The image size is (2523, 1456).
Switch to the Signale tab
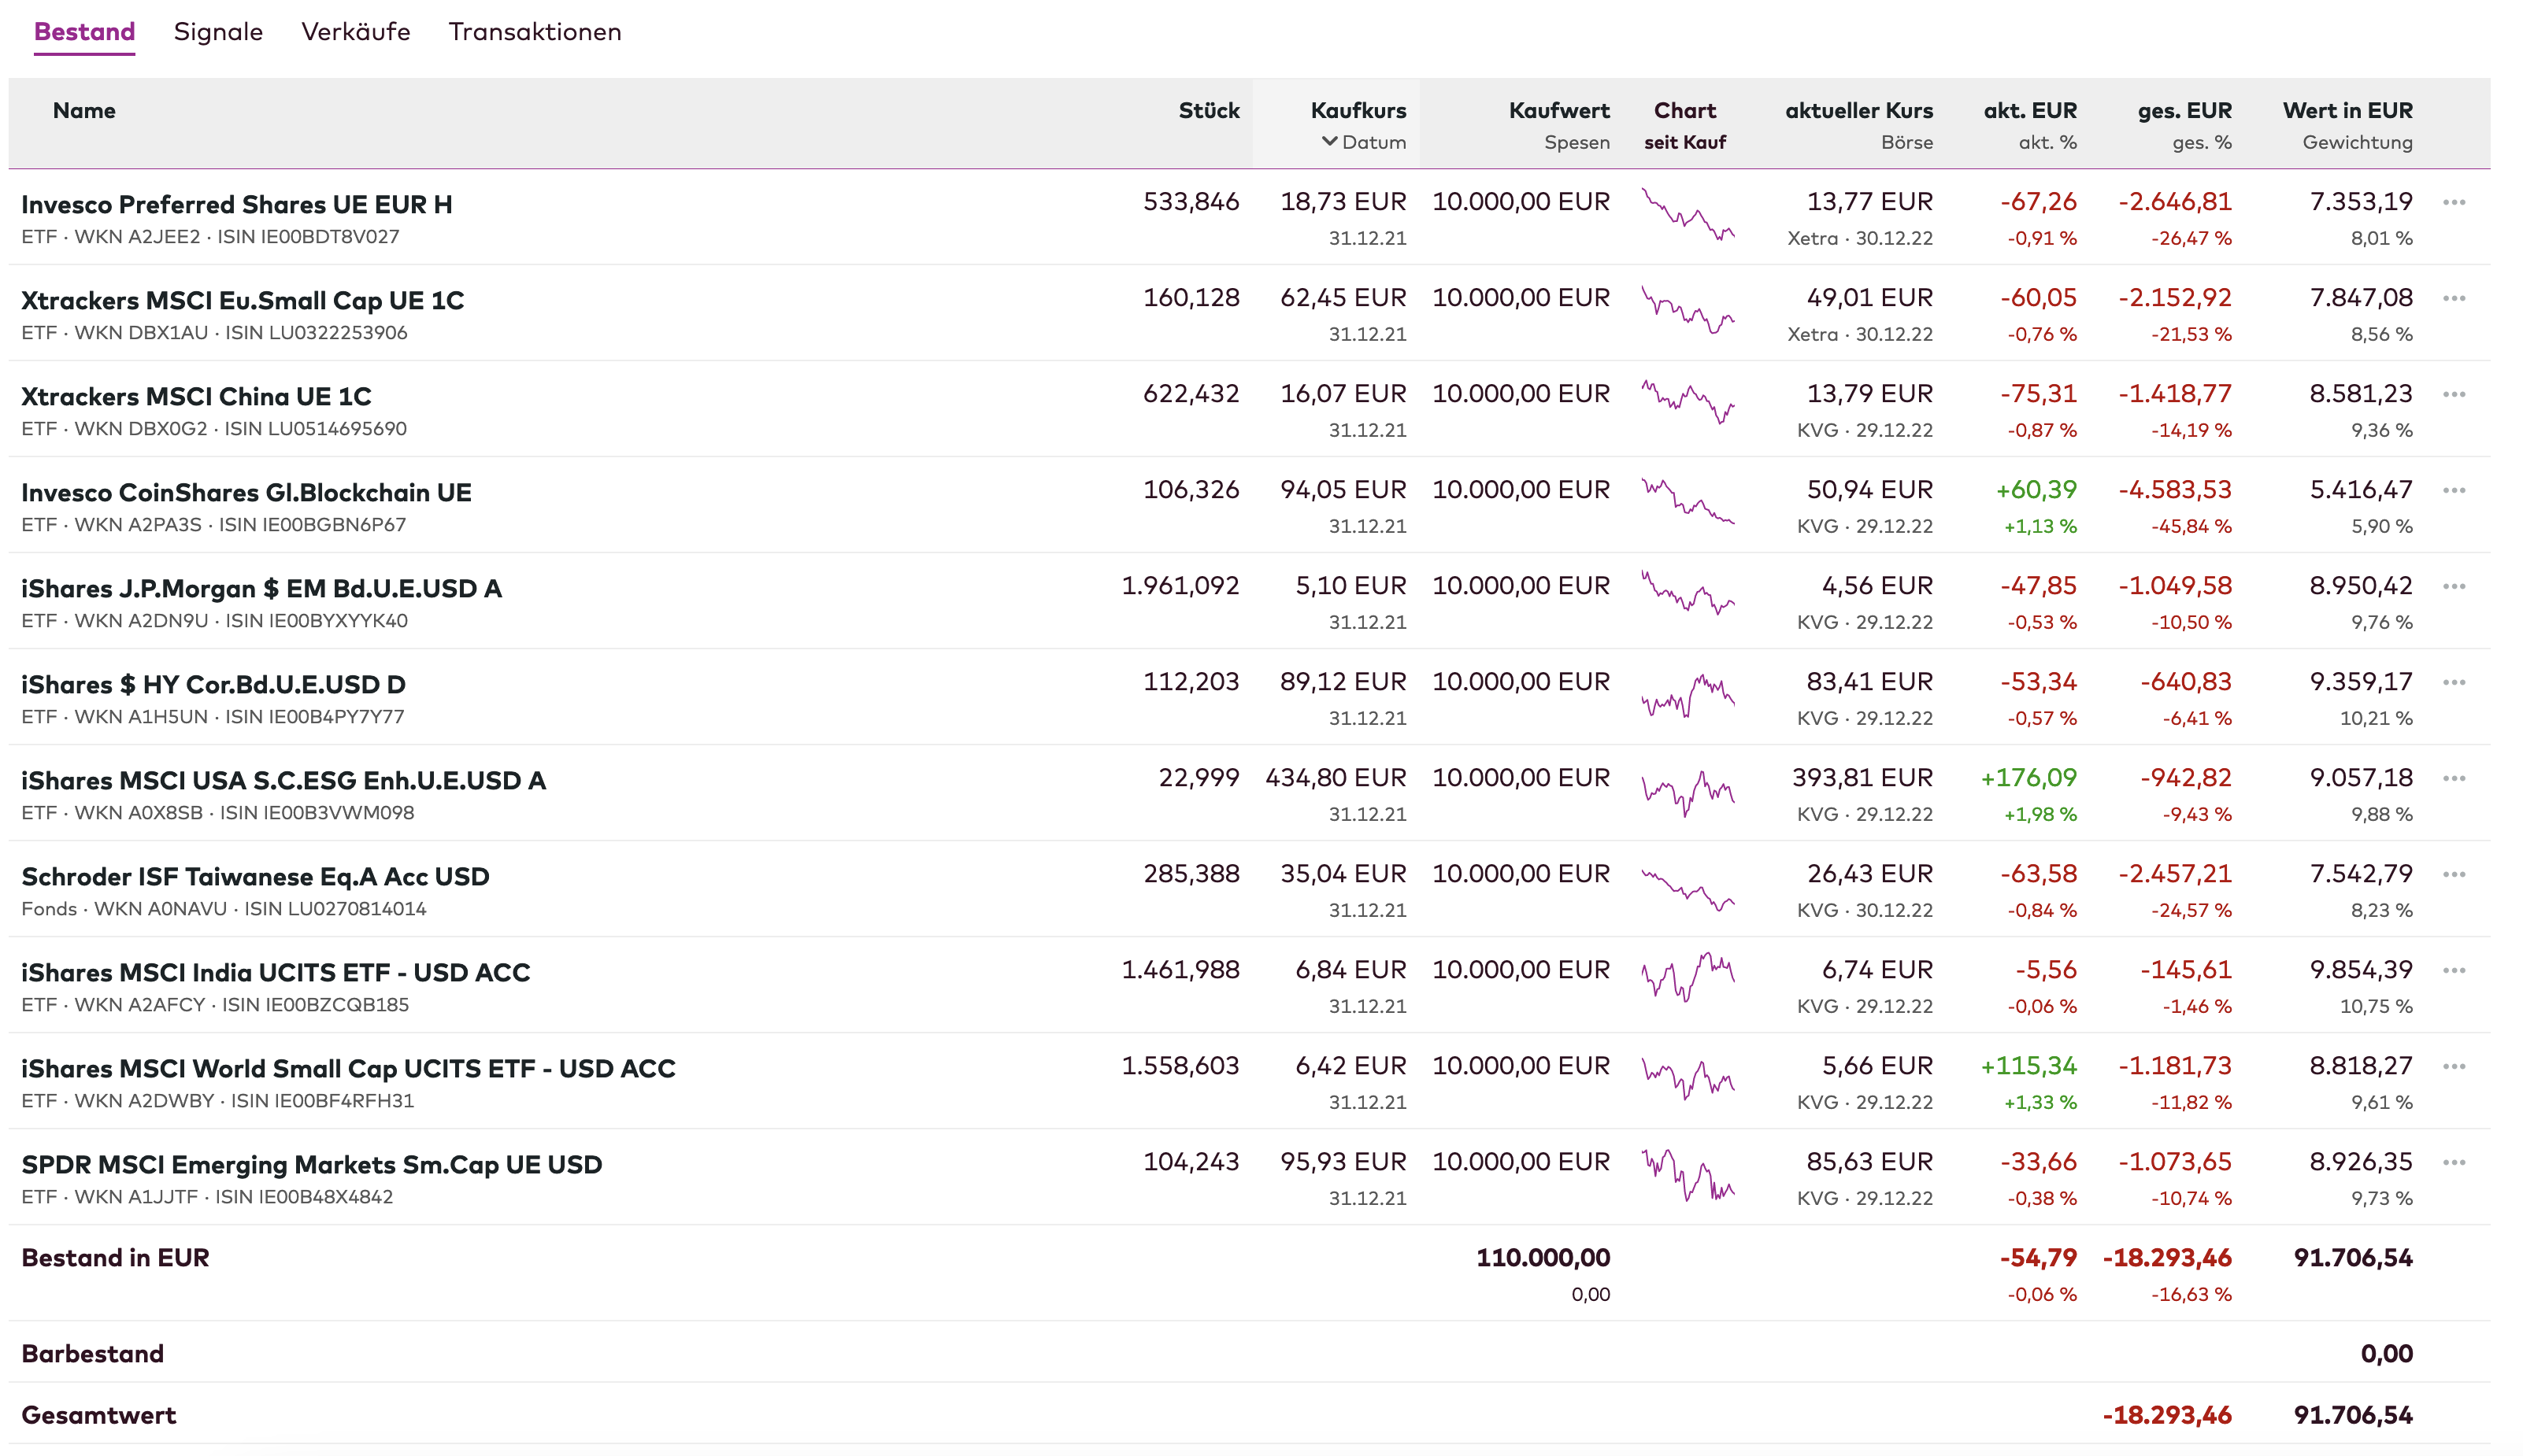click(x=218, y=32)
